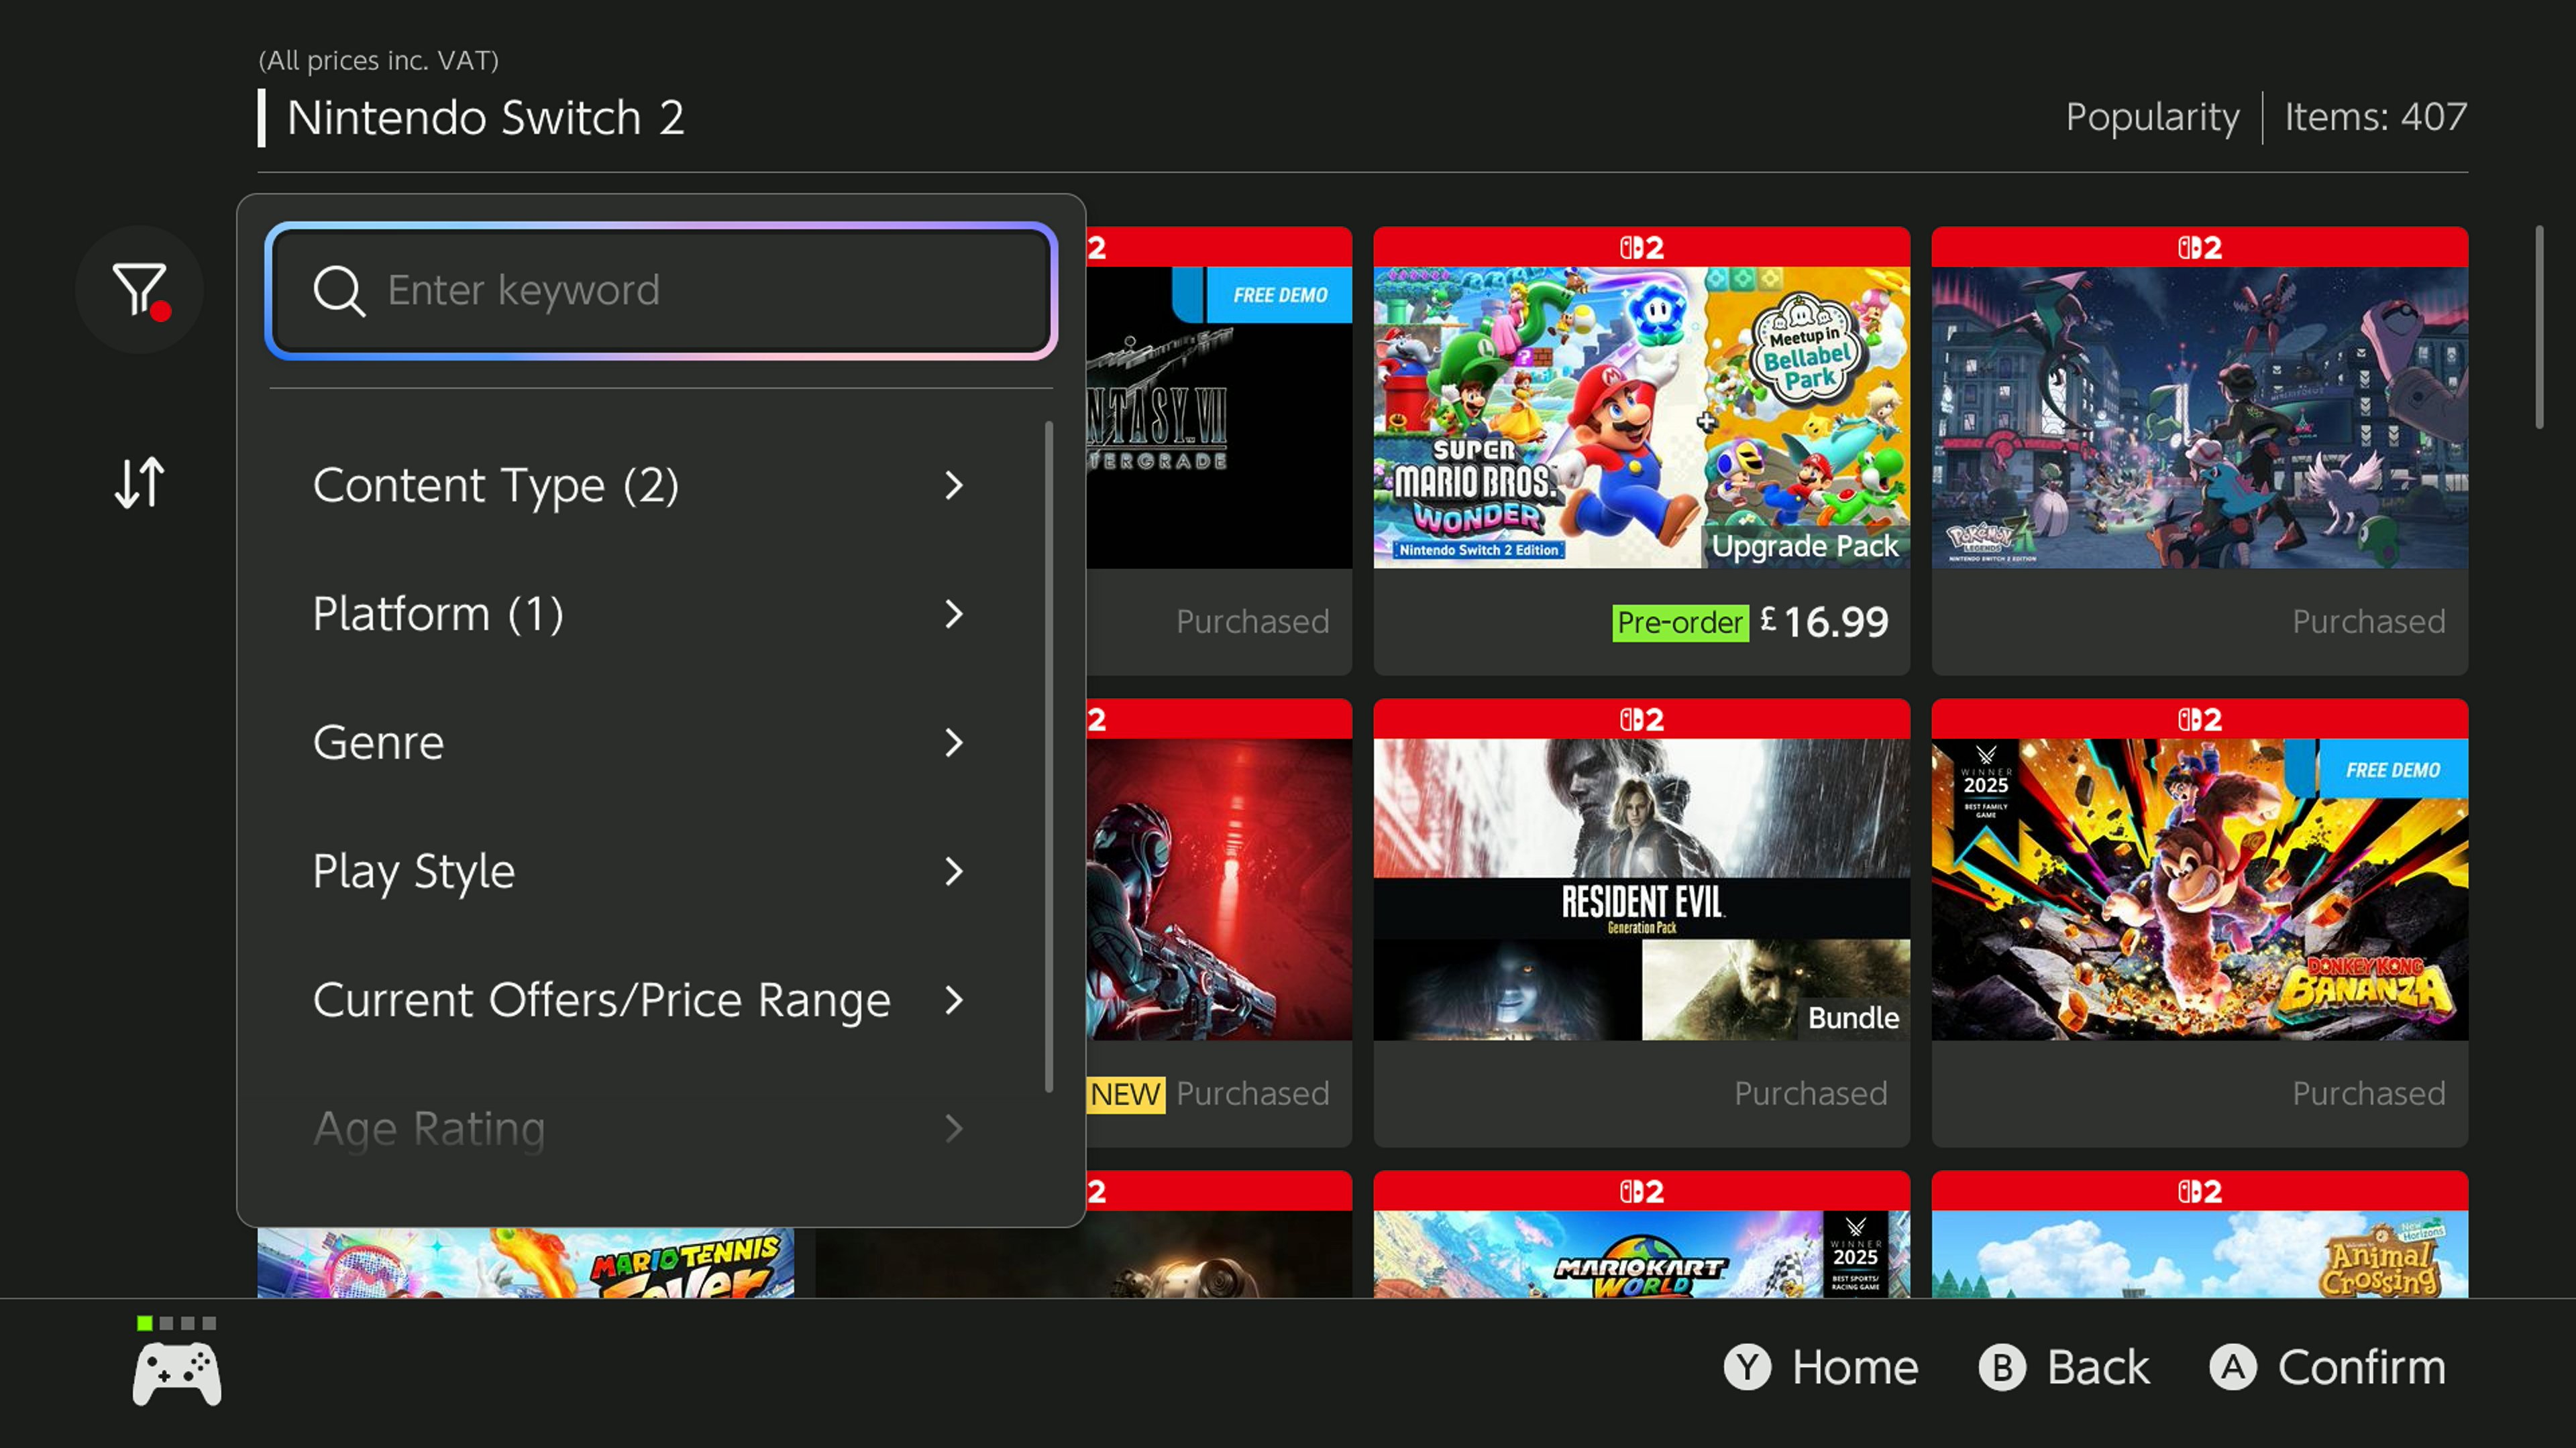Click the Popularity sort label

click(2152, 118)
